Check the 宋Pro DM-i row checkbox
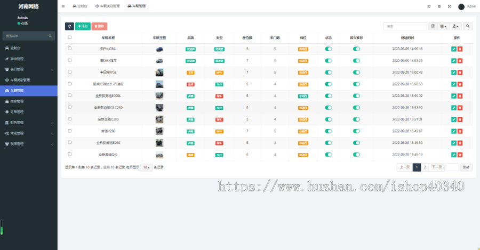The height and width of the screenshot is (250, 480). pyautogui.click(x=69, y=49)
